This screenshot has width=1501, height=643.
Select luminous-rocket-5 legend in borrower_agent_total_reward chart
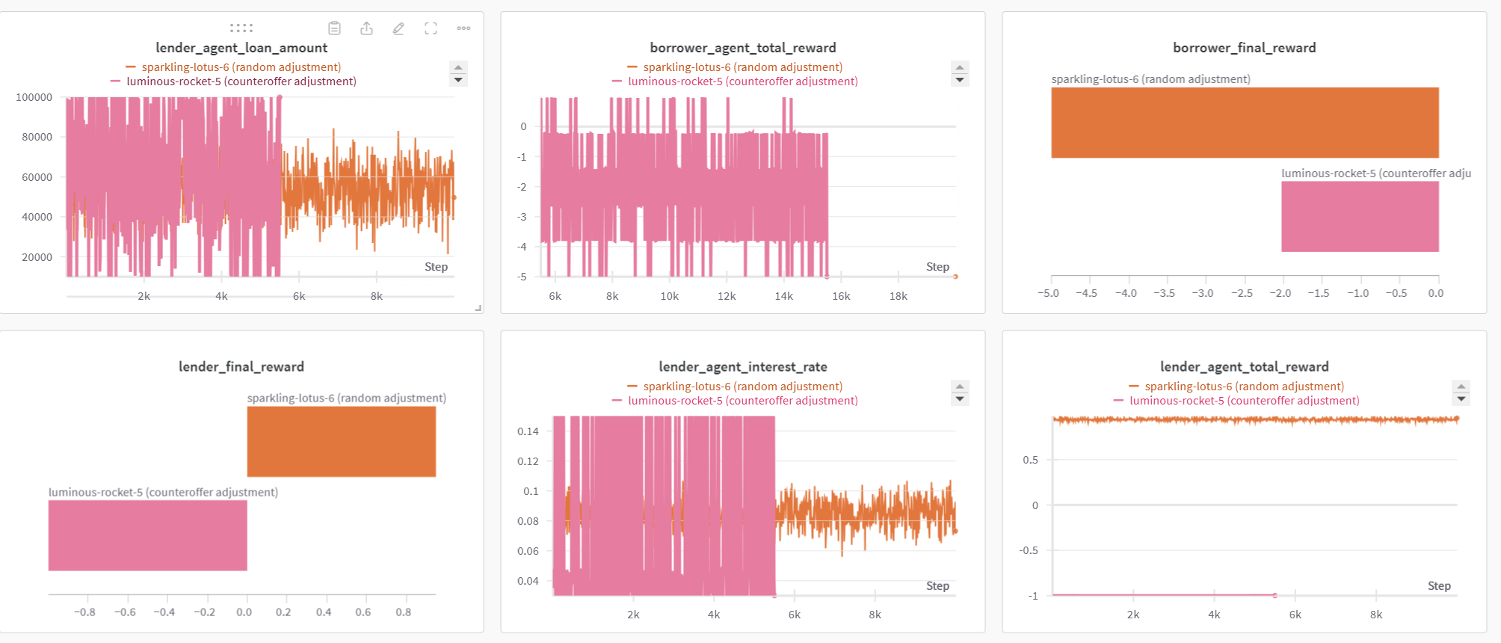tap(736, 81)
